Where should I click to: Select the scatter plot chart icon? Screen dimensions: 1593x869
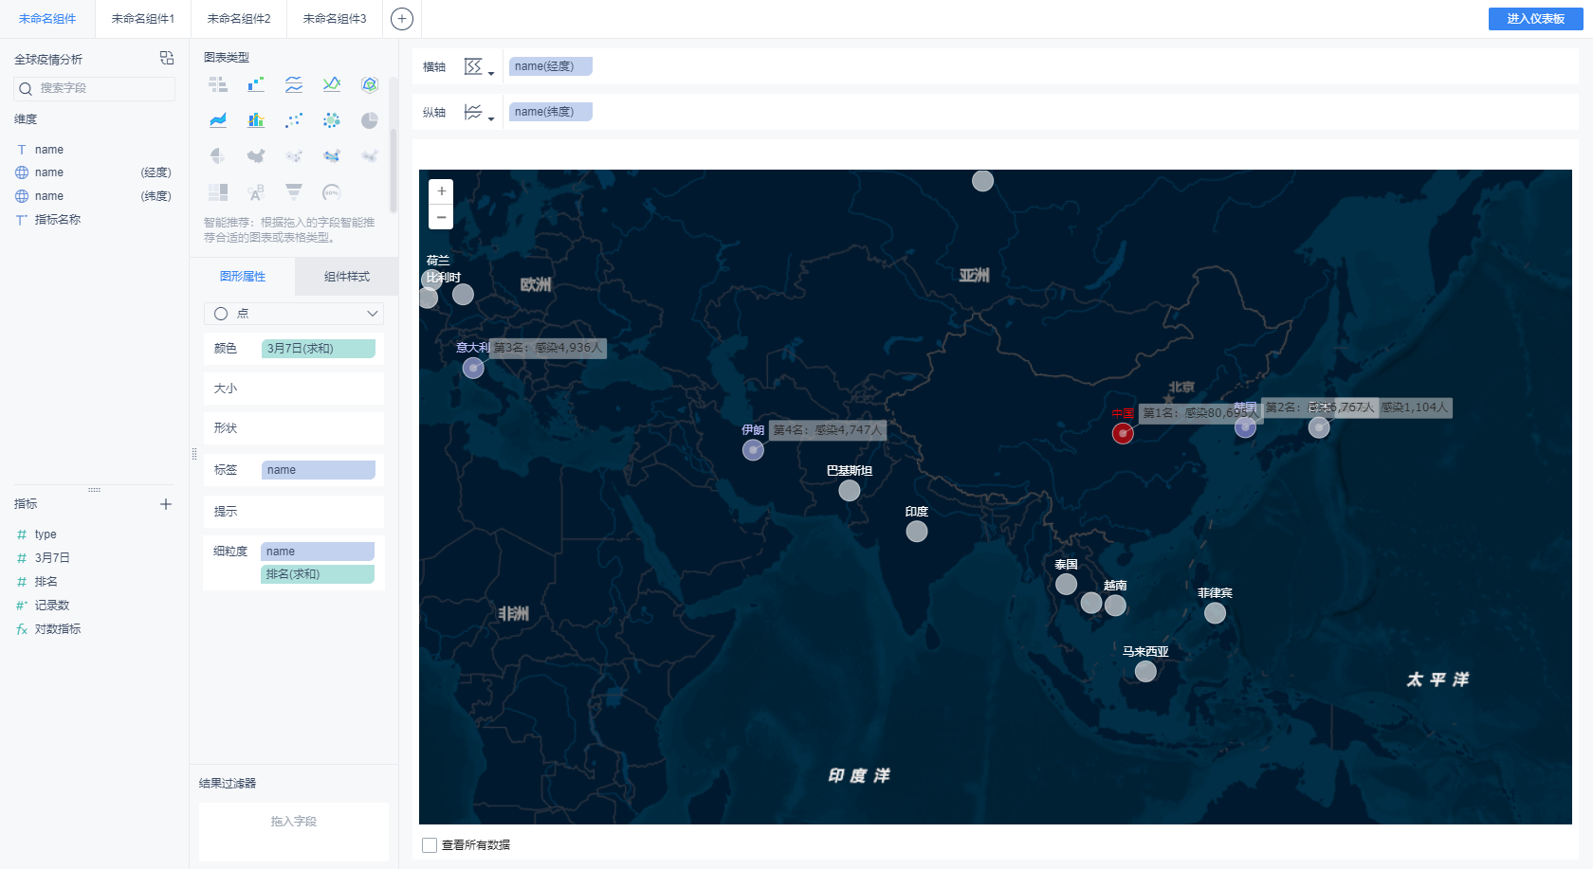pos(294,120)
